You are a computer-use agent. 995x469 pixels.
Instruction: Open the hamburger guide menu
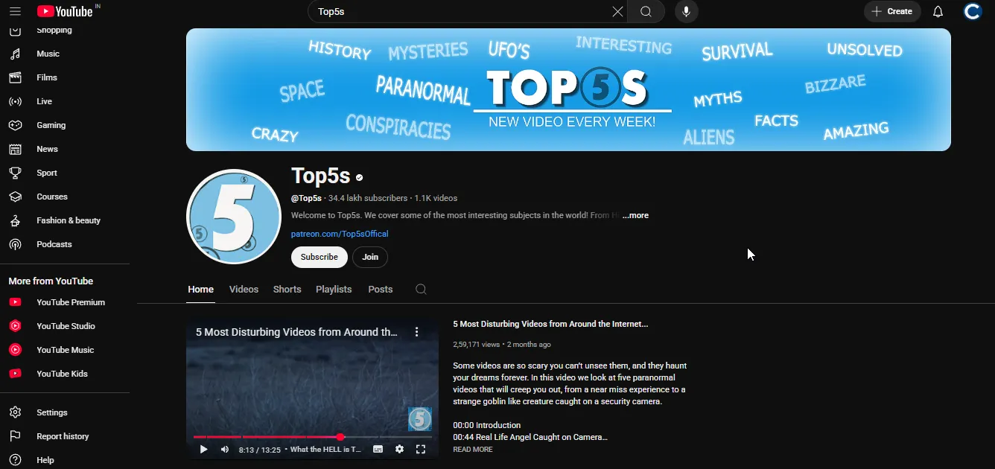click(15, 11)
